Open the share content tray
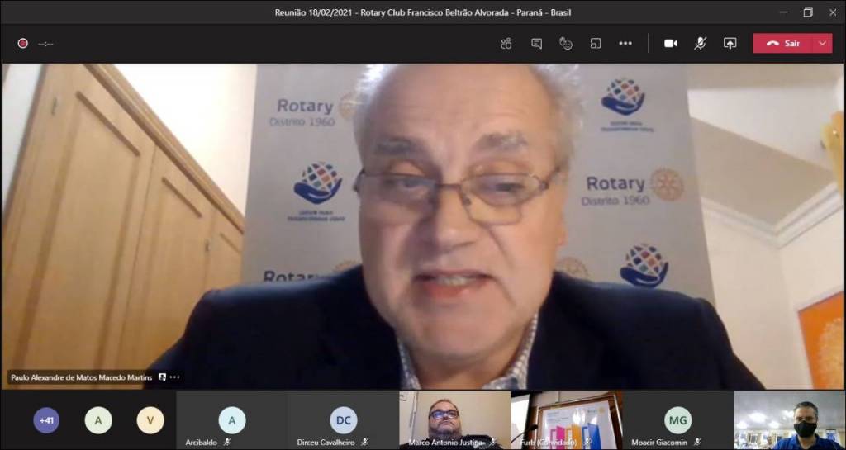 (x=730, y=44)
